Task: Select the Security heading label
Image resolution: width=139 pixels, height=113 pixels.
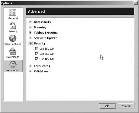Action: pos(40,43)
